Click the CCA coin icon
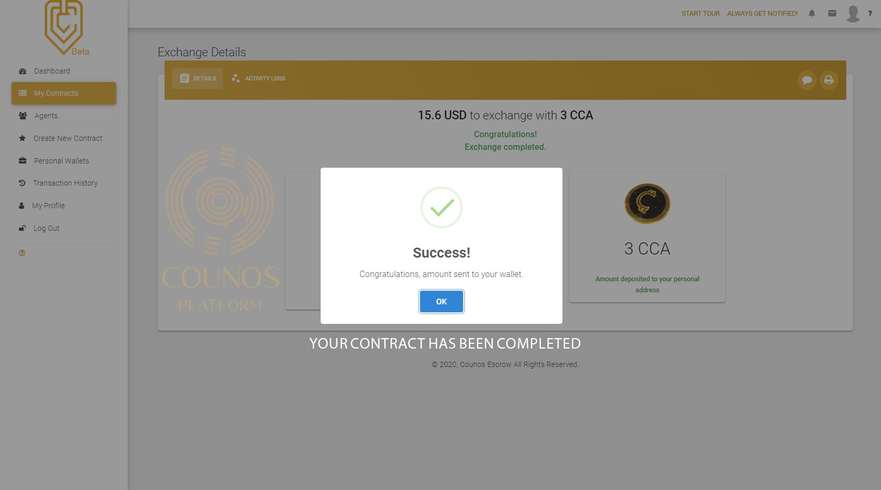The height and width of the screenshot is (490, 881). pyautogui.click(x=647, y=203)
